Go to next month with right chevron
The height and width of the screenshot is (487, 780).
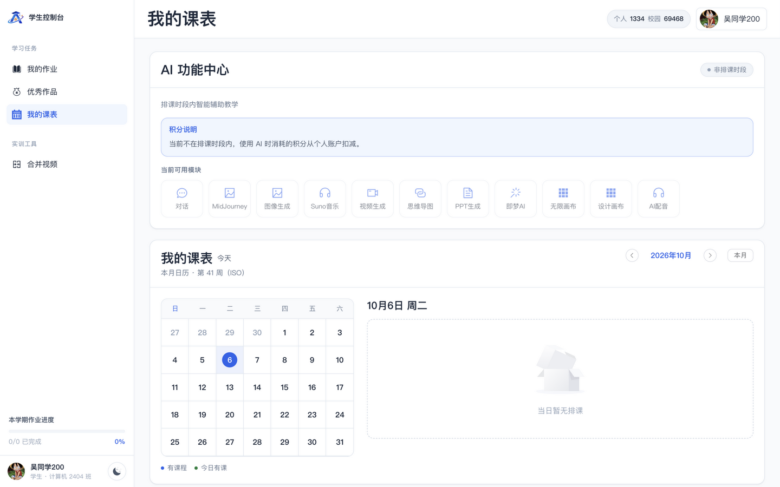[710, 255]
